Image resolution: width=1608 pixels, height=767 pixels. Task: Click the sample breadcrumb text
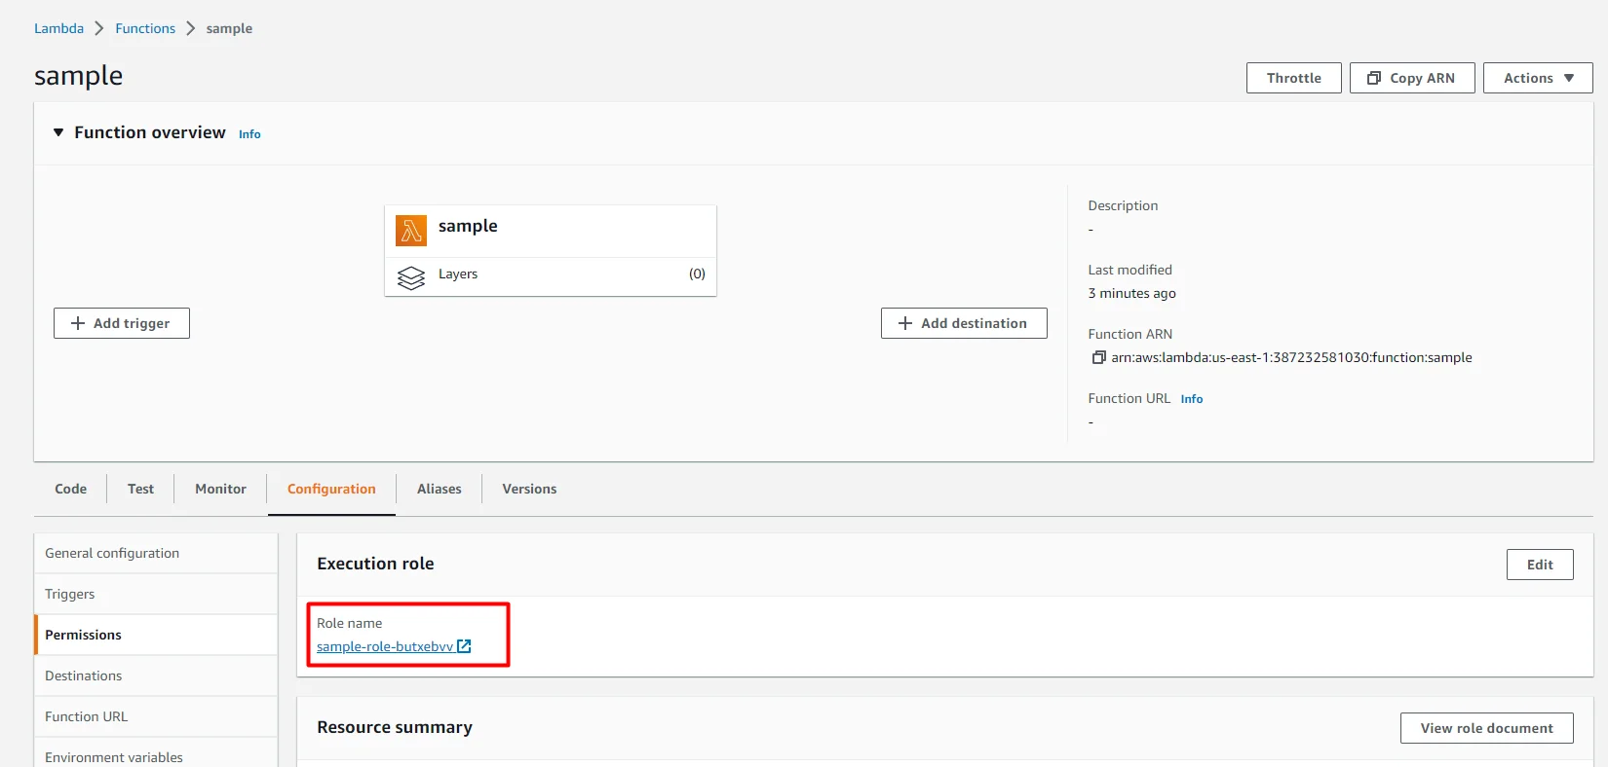coord(229,28)
